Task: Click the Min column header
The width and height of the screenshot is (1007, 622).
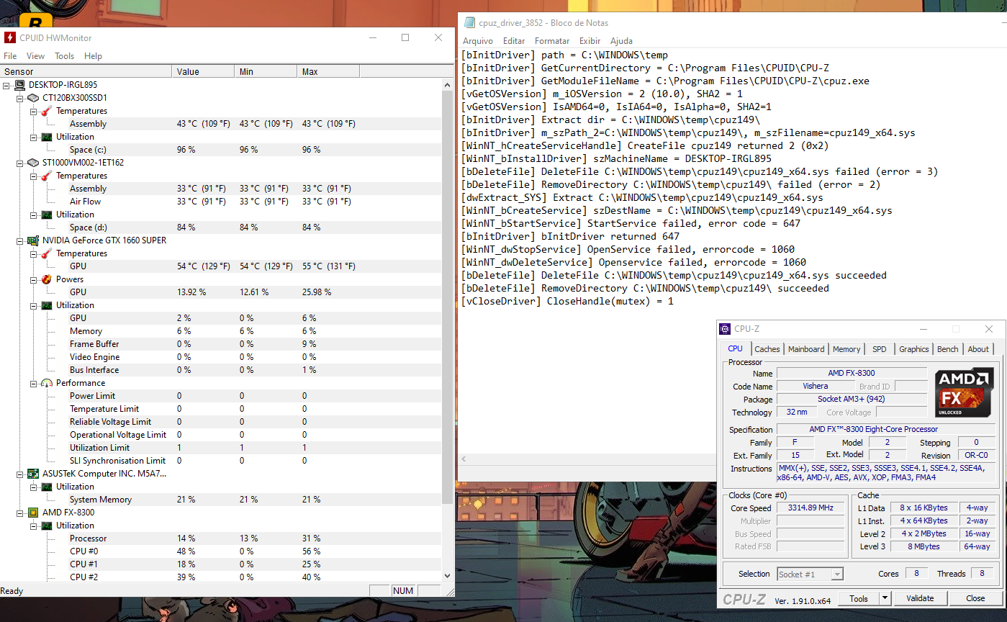Action: (x=266, y=71)
